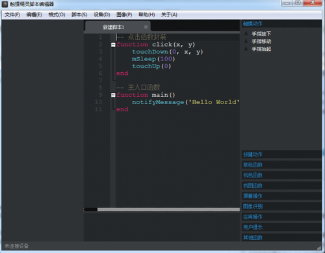Collapse the main function fold marker

(x=113, y=95)
